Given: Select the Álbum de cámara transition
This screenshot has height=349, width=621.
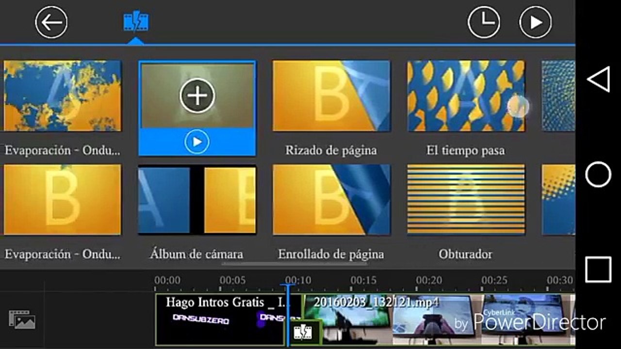Looking at the screenshot, I should click(x=197, y=200).
